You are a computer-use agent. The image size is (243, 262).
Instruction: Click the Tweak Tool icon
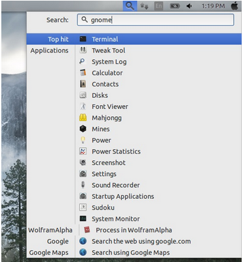83,51
